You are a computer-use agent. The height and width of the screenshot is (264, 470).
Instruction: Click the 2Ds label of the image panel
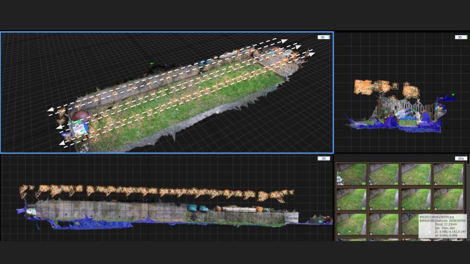pyautogui.click(x=461, y=158)
